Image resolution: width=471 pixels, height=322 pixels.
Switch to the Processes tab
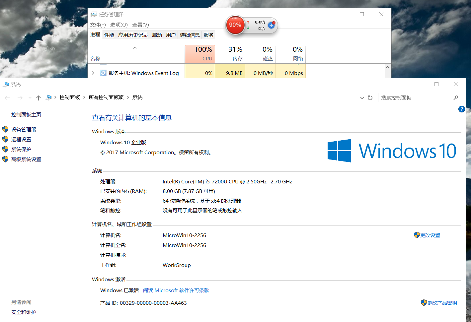(95, 34)
